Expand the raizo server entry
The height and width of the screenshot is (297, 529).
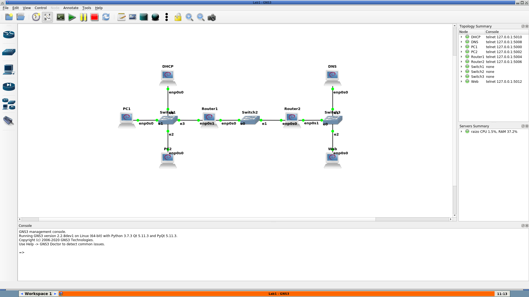pos(461,131)
